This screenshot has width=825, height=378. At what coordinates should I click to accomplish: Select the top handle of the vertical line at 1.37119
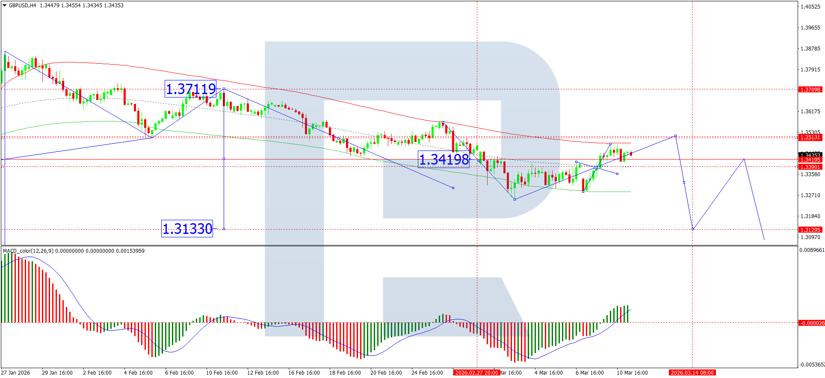coord(224,89)
